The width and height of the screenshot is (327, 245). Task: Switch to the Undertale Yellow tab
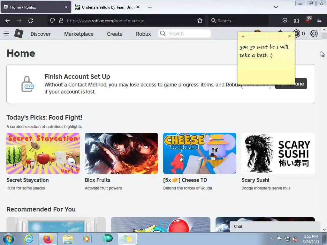107,7
